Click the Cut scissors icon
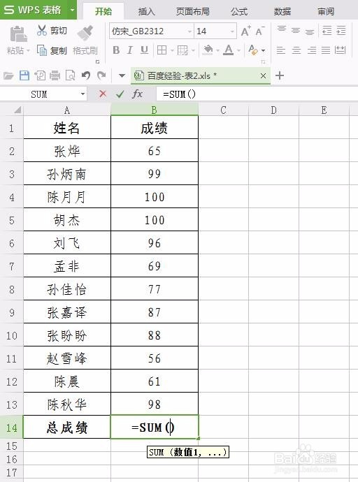The width and height of the screenshot is (358, 482). point(42,30)
